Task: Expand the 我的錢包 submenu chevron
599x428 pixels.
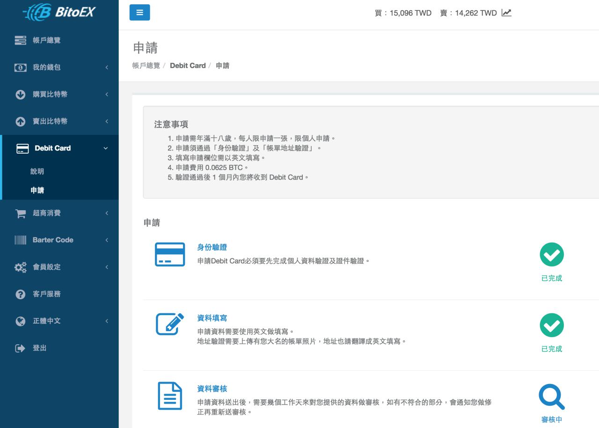Action: pyautogui.click(x=107, y=67)
